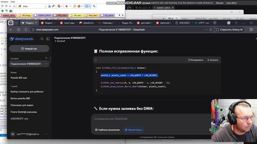This screenshot has width=257, height=144.
Task: Open the page three-dots menu in the address bar
Action: click(x=206, y=30)
